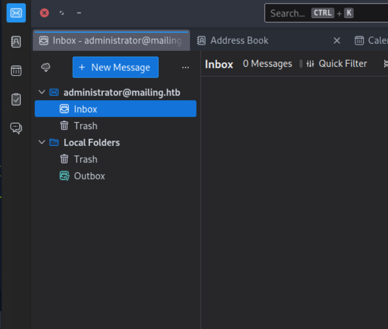Open Calendar from the spaces sidebar
This screenshot has height=329, width=388.
tap(16, 71)
